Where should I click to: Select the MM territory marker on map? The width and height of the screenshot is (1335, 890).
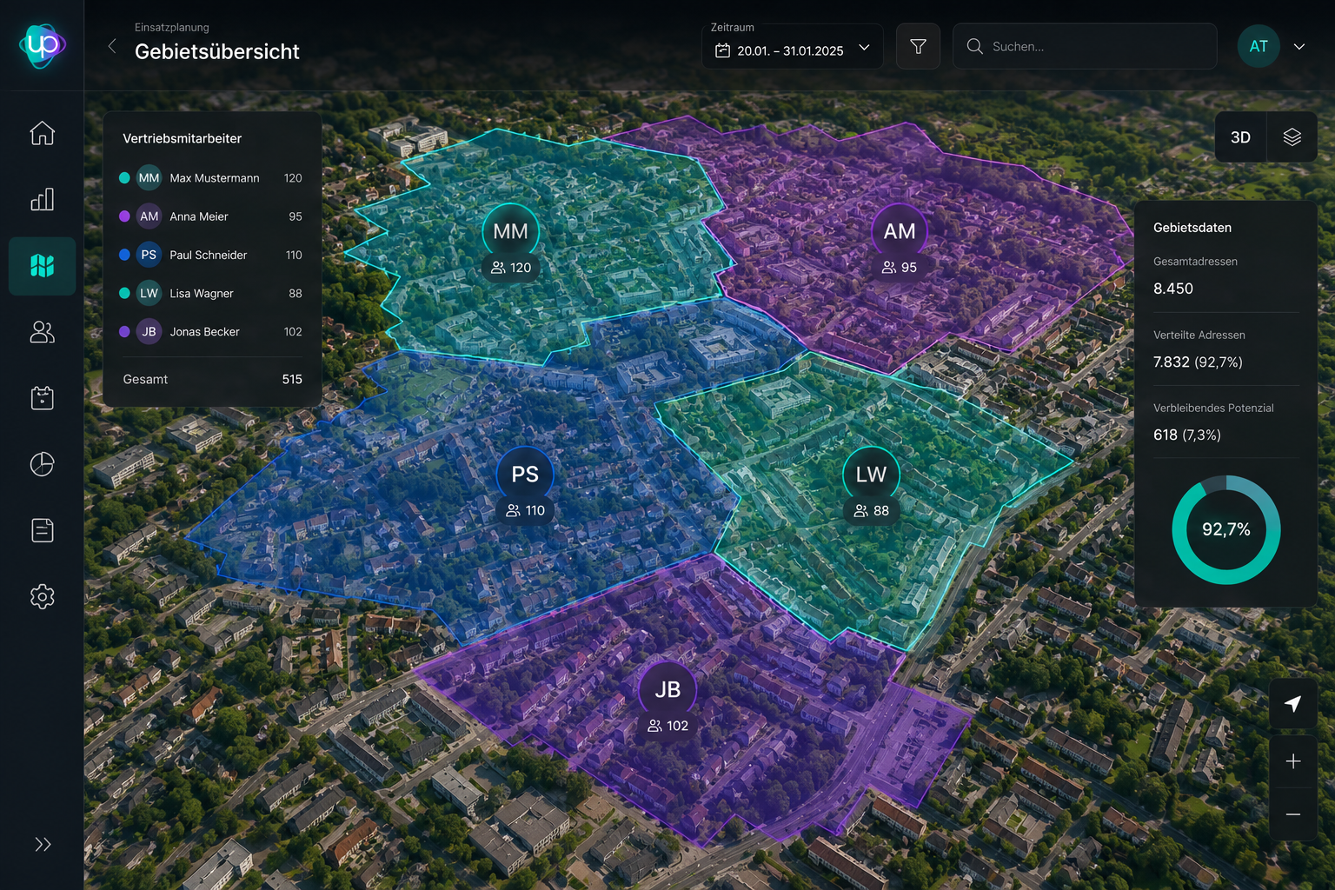[x=510, y=232]
